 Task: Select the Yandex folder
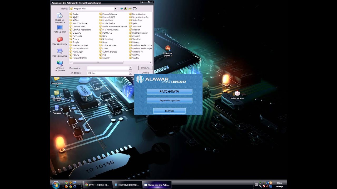coord(134,58)
